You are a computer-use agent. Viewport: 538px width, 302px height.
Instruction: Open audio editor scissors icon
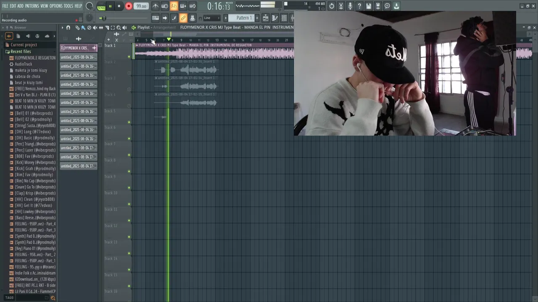click(341, 6)
